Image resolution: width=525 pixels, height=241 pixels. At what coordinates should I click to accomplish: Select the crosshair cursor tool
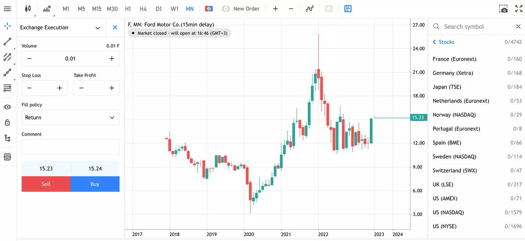(7, 26)
